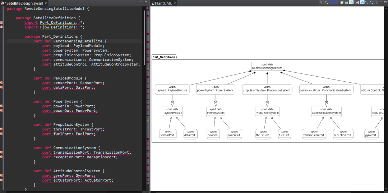Toggle the link with editor arrows icon
This screenshot has width=388, height=193.
click(351, 2)
